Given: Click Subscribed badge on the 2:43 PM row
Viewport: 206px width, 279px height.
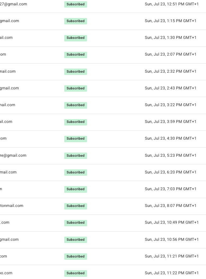Looking at the screenshot, I should click(x=76, y=88).
